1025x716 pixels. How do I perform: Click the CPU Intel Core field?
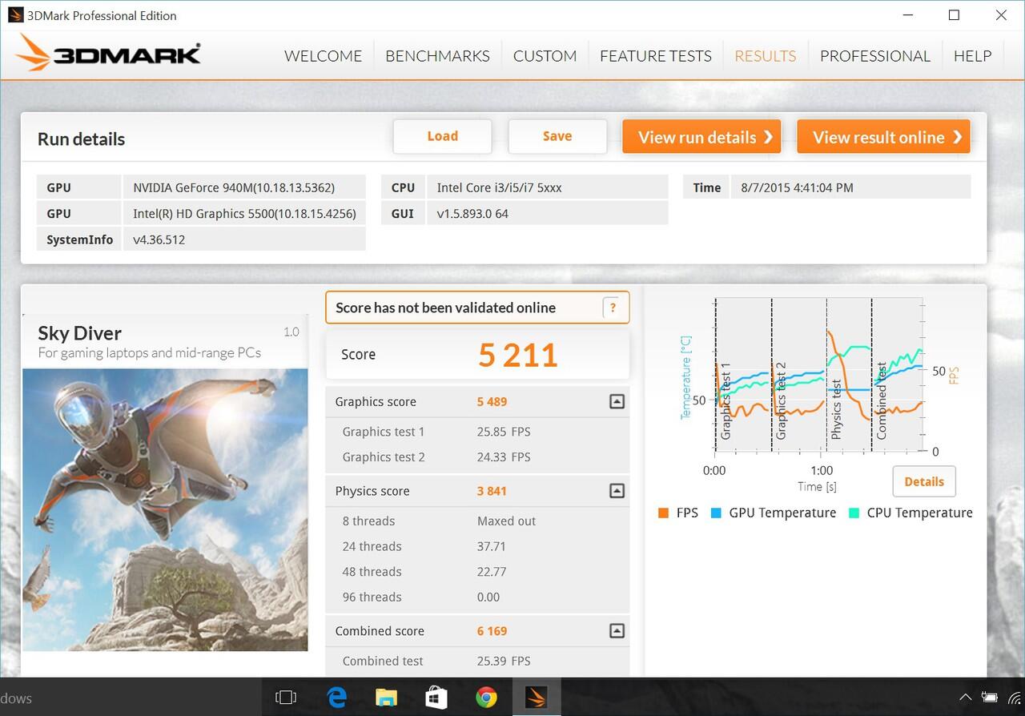(548, 187)
